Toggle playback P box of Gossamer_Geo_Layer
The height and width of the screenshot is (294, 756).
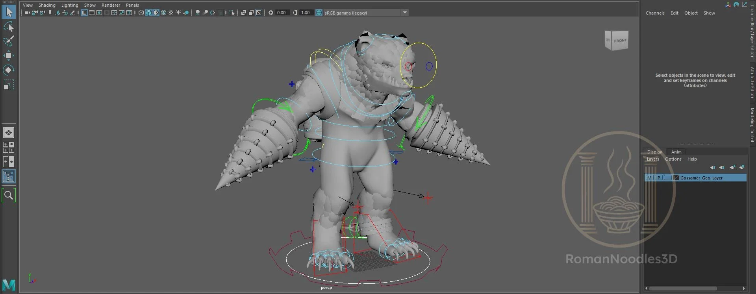(x=658, y=178)
